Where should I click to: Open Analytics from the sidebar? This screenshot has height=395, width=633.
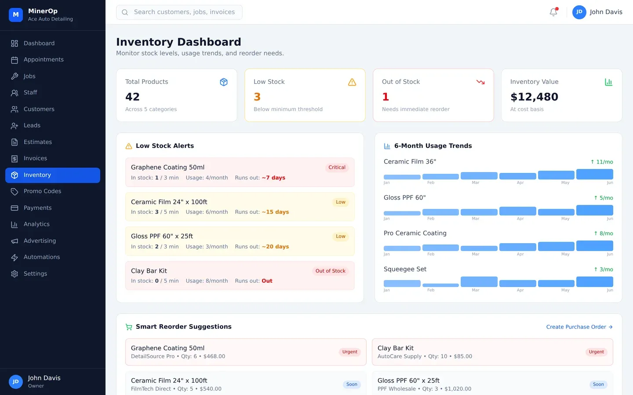(36, 224)
